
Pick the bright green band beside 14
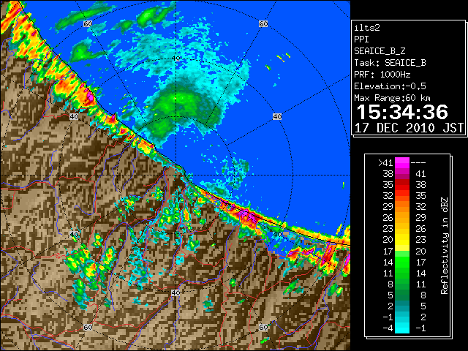[402, 262]
